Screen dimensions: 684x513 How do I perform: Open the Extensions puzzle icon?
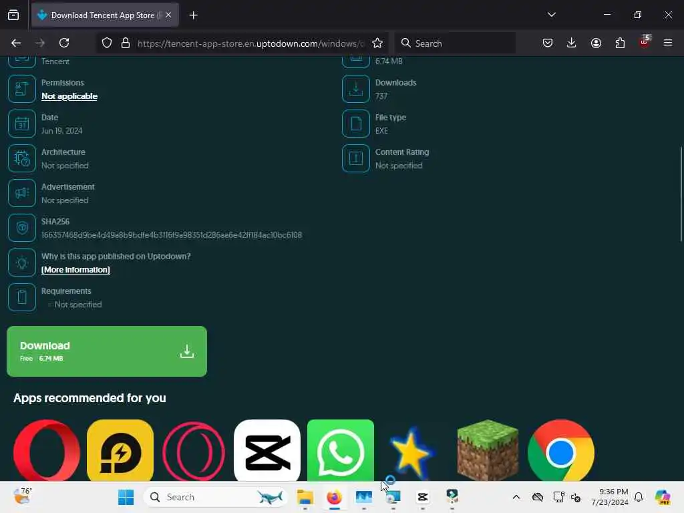620,43
